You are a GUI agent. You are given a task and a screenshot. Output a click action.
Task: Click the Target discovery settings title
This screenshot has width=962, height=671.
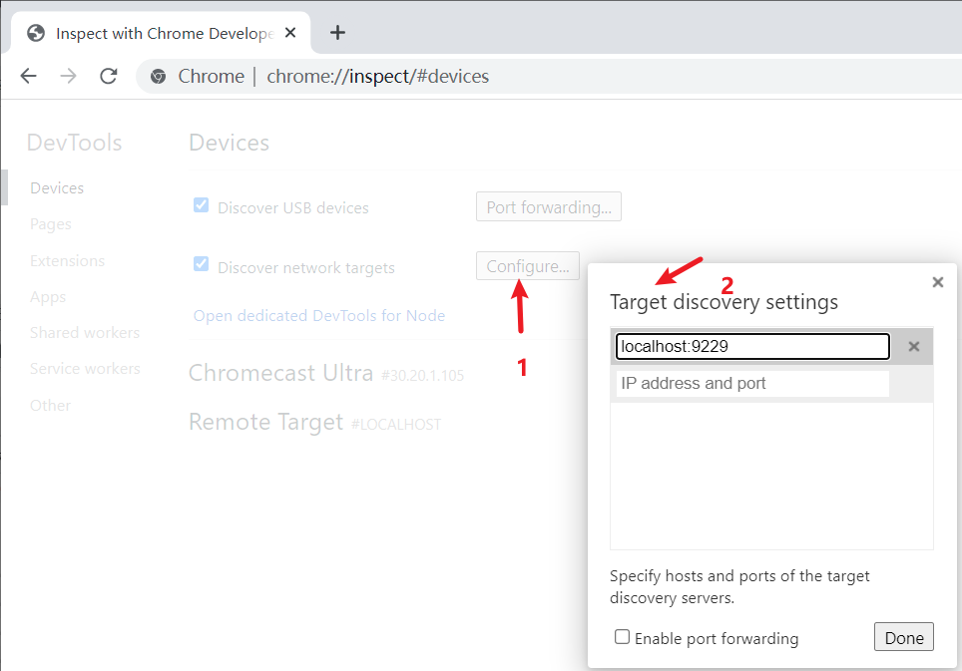pyautogui.click(x=723, y=302)
